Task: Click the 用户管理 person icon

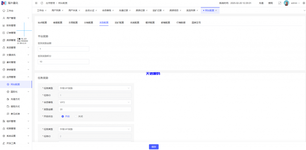Action: 4,18
